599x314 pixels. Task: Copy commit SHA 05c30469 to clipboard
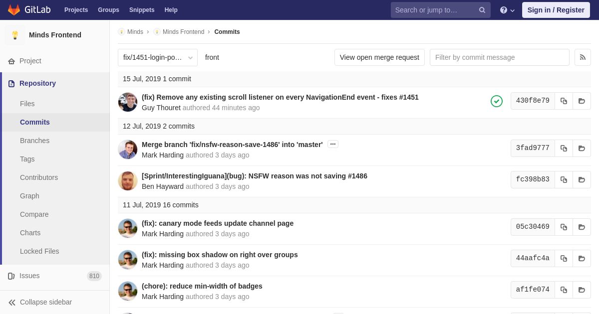point(564,227)
